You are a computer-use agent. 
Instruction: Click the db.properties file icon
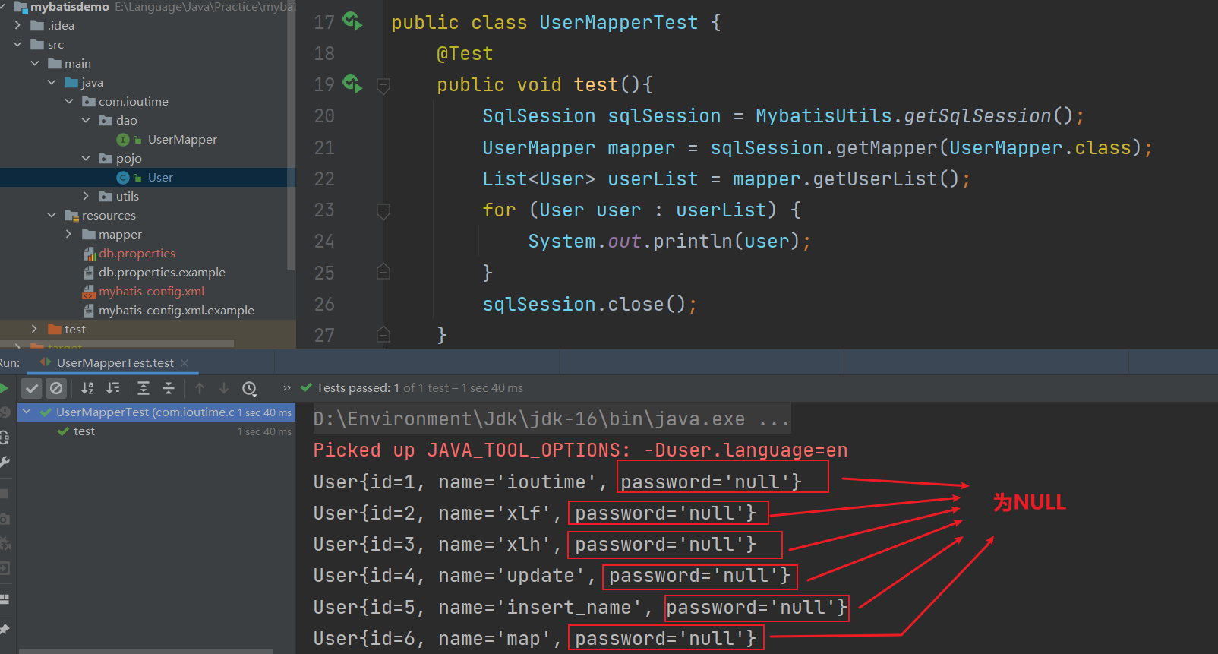(x=90, y=254)
